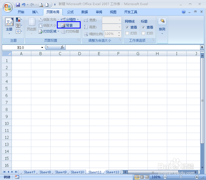
Task: Click macro record icon in status bar
Action: click(x=17, y=177)
